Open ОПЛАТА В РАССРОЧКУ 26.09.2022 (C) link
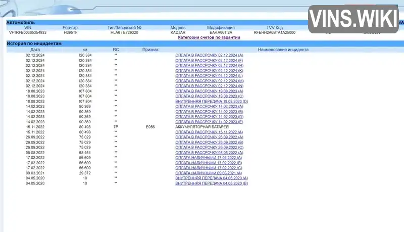The width and height of the screenshot is (404, 232). tap(209, 148)
